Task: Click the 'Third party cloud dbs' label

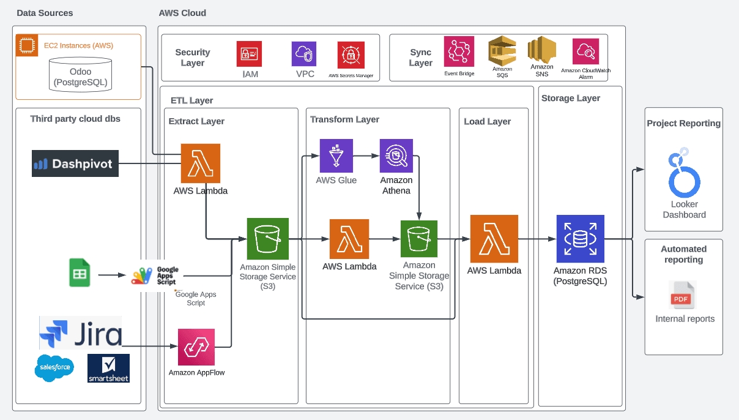Action: (75, 119)
